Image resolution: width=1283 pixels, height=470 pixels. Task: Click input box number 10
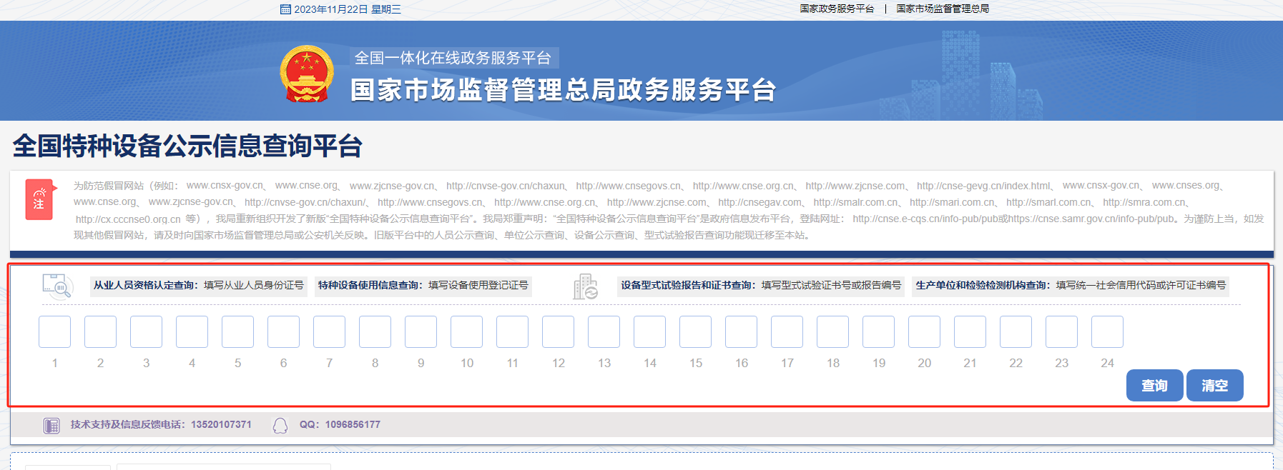click(x=467, y=332)
